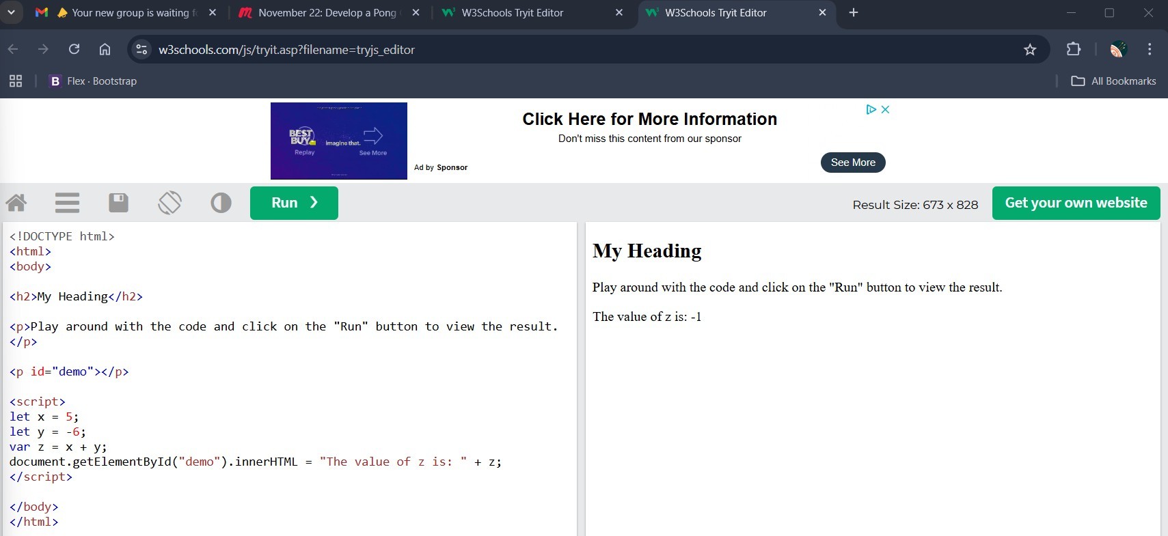Switch to Gmail 'Your new group' tab
Image resolution: width=1168 pixels, height=536 pixels.
126,13
